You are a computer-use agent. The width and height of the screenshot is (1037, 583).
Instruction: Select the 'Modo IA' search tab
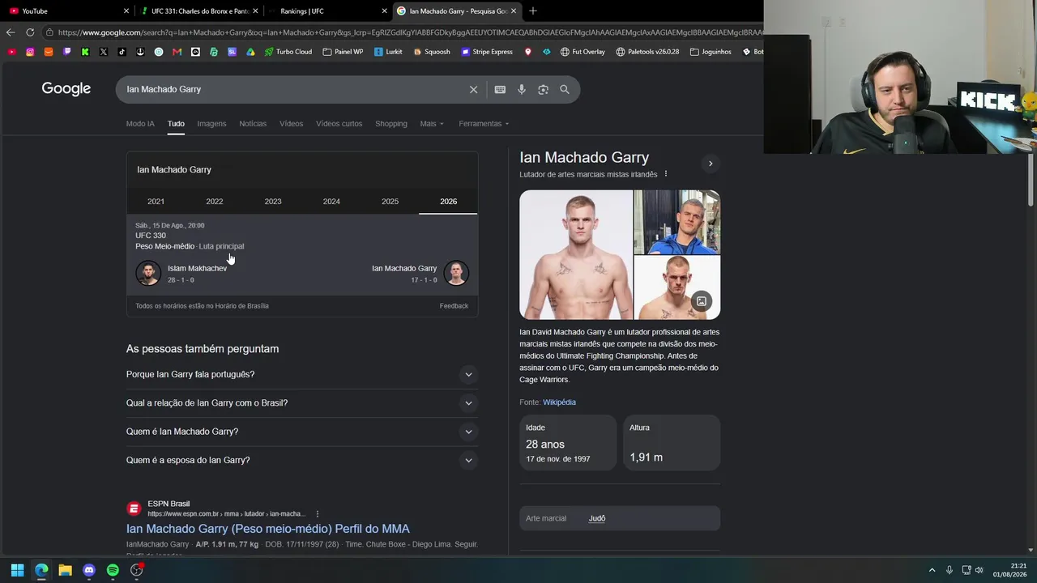pyautogui.click(x=140, y=124)
